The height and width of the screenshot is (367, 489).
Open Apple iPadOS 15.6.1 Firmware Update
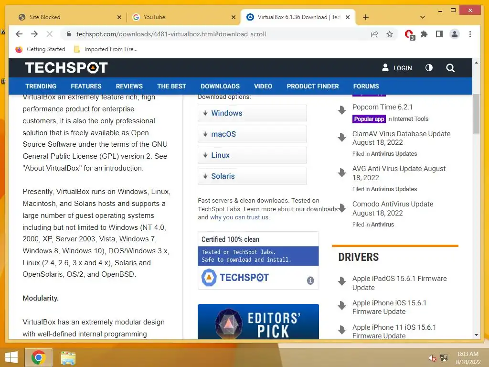(400, 283)
